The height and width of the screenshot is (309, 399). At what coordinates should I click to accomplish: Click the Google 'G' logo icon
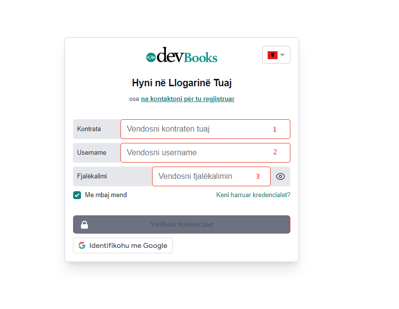coord(82,245)
